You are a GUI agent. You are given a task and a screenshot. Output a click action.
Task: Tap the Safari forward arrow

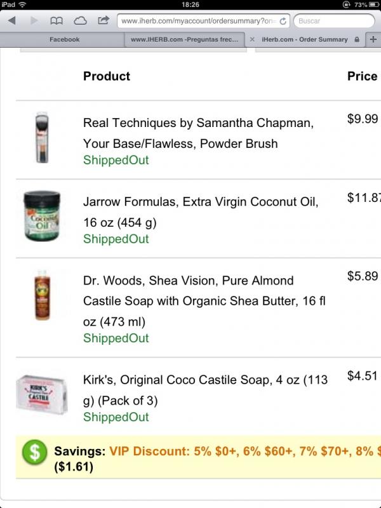[x=34, y=21]
